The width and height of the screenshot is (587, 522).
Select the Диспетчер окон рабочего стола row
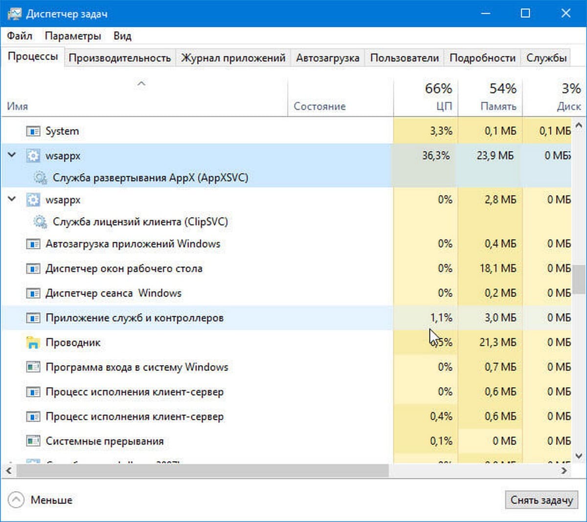[x=286, y=268]
